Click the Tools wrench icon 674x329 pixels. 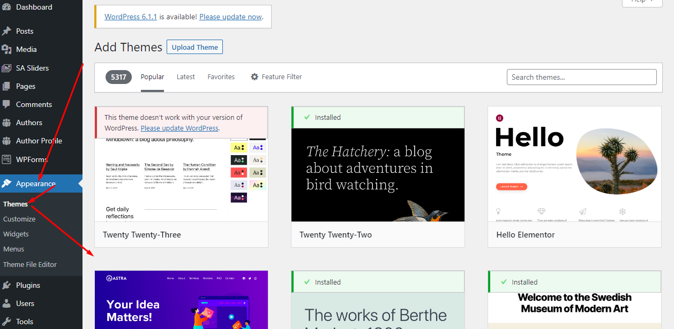click(6, 322)
